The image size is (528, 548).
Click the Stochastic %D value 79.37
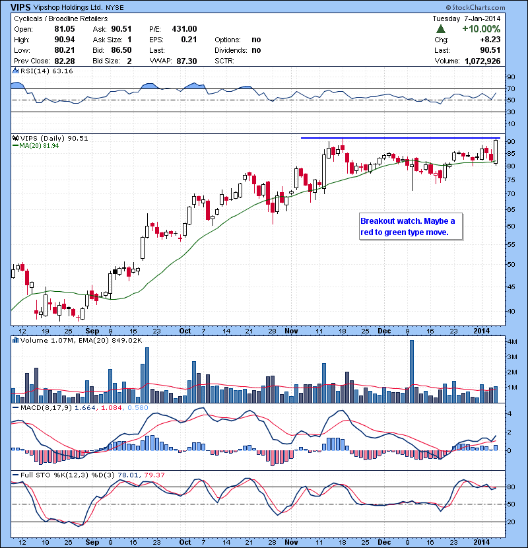point(154,475)
